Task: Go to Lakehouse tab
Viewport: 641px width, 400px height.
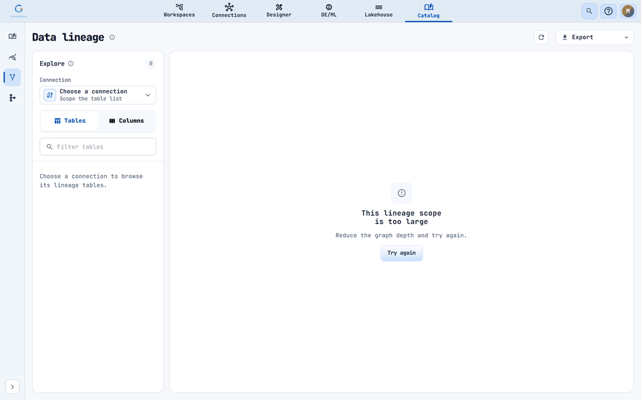Action: point(379,11)
